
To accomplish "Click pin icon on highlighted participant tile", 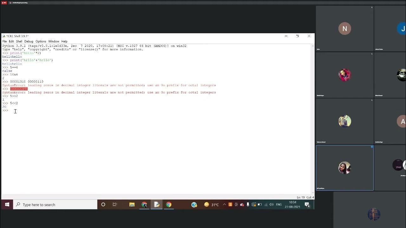I will tap(372, 147).
